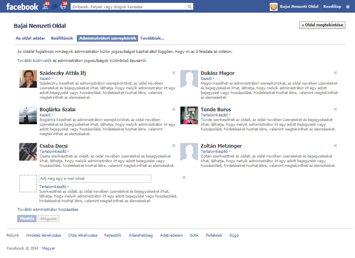Select Adminisztrátori szerepkörök tab
This screenshot has height=258, width=355.
(108, 38)
